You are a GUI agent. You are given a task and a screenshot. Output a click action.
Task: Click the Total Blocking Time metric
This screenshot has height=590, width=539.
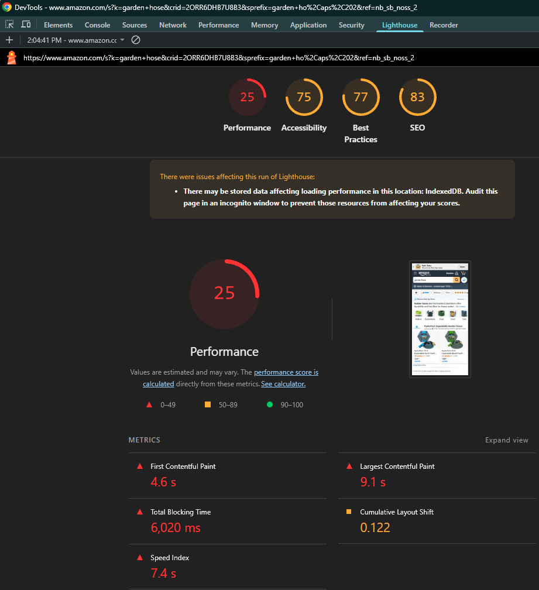227,521
